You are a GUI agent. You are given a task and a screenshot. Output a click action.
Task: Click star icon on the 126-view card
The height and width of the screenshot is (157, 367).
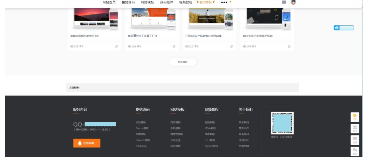138,46
